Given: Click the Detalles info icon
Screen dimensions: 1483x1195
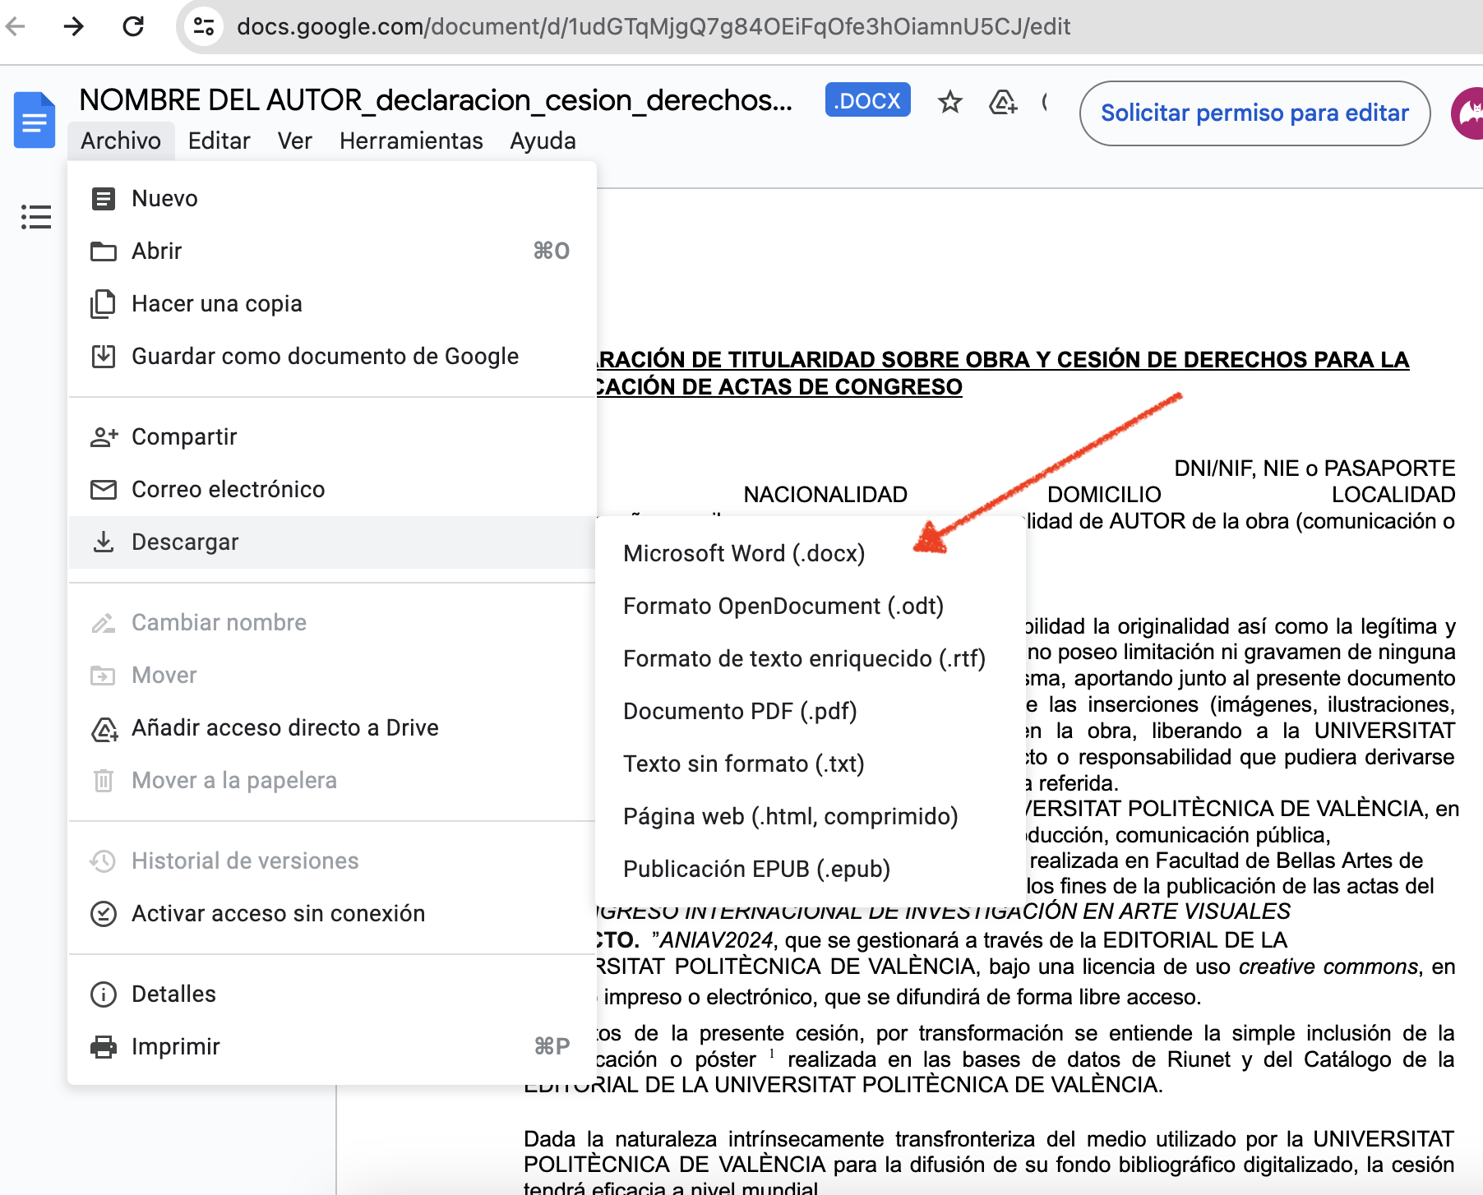Looking at the screenshot, I should (104, 994).
